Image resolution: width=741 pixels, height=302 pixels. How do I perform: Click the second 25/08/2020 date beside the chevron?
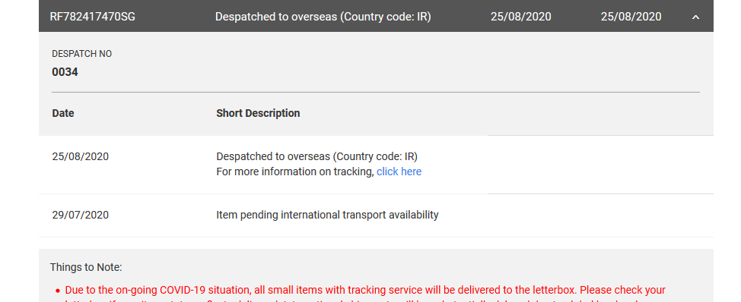click(631, 17)
